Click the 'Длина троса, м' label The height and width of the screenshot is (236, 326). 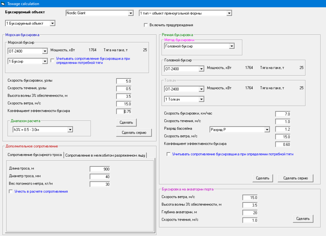point(21,168)
